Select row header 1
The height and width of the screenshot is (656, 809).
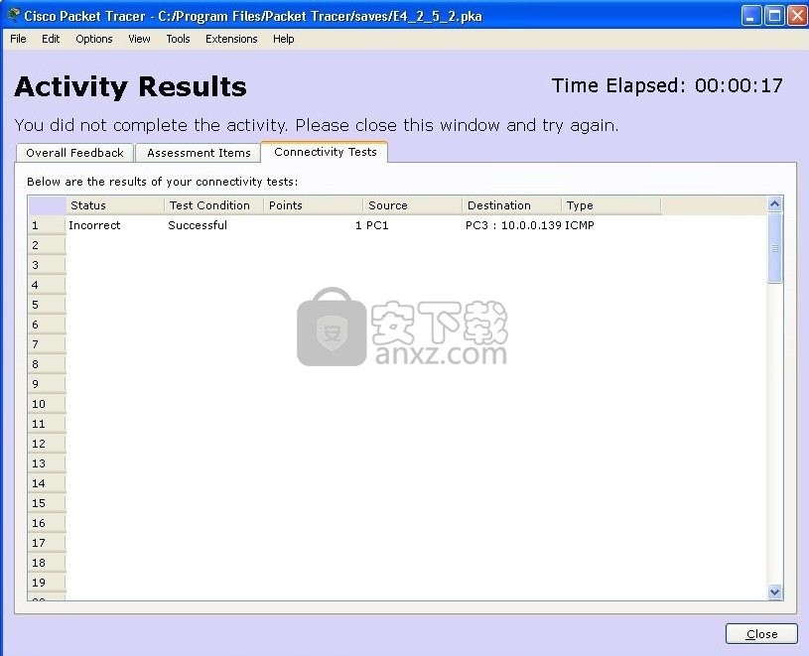pyautogui.click(x=47, y=225)
